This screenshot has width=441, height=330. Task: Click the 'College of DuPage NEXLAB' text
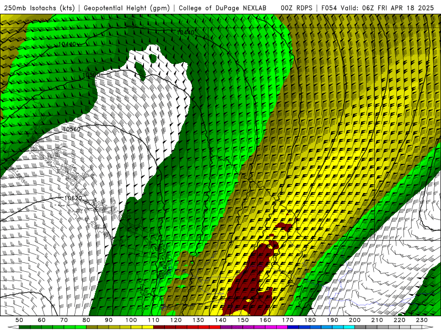pos(222,8)
